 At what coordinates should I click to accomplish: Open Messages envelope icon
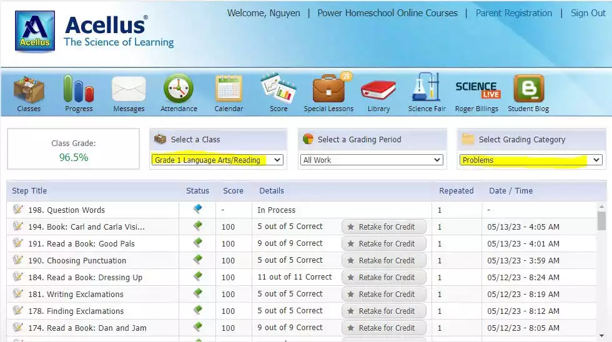pyautogui.click(x=129, y=90)
